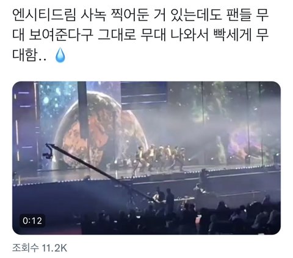
Task: Click the water droplet emoji
Action: pyautogui.click(x=60, y=55)
